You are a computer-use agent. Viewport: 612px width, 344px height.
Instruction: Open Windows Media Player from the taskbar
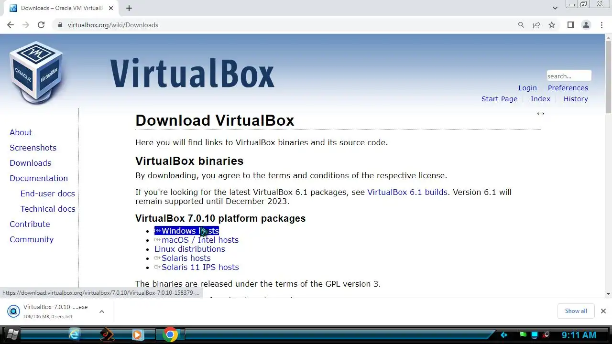pyautogui.click(x=138, y=334)
